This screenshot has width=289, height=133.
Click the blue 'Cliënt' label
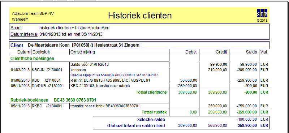click(17, 45)
